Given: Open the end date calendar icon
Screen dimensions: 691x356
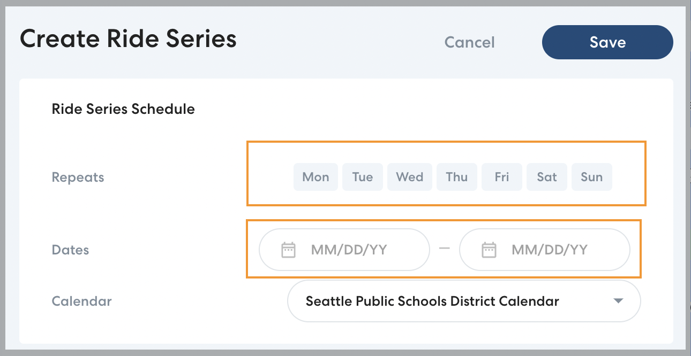Looking at the screenshot, I should click(489, 250).
